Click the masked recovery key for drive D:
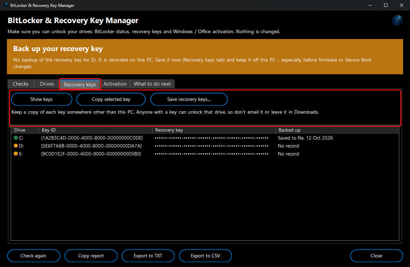This screenshot has width=410, height=267. click(x=212, y=146)
